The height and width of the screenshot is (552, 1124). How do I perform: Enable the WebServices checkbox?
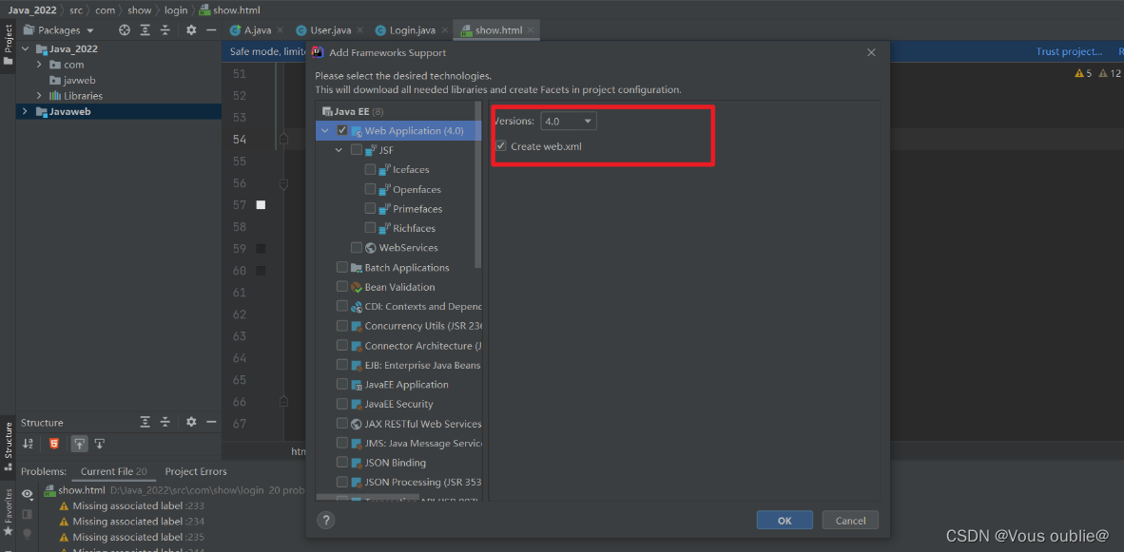coord(357,247)
